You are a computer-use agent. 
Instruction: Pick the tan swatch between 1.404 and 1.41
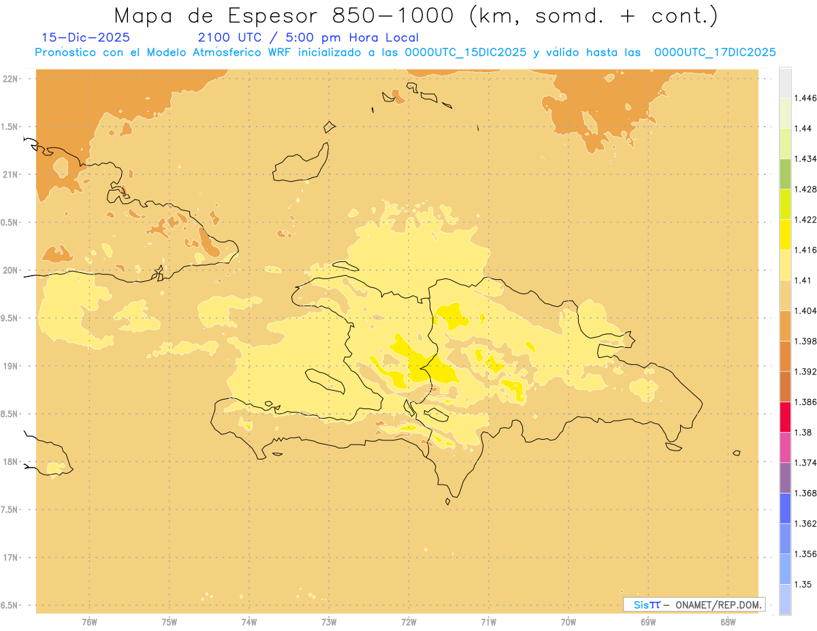[785, 295]
